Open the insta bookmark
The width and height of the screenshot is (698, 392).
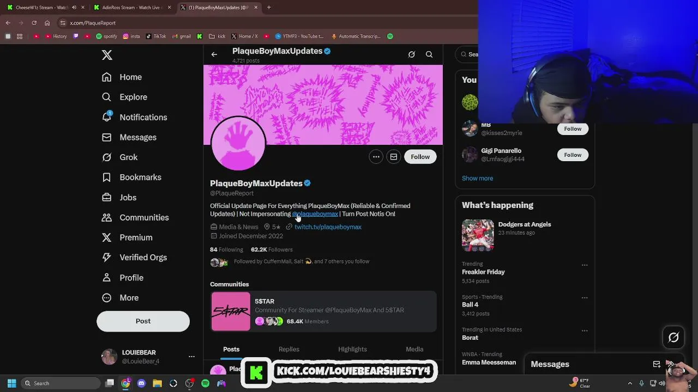click(131, 36)
